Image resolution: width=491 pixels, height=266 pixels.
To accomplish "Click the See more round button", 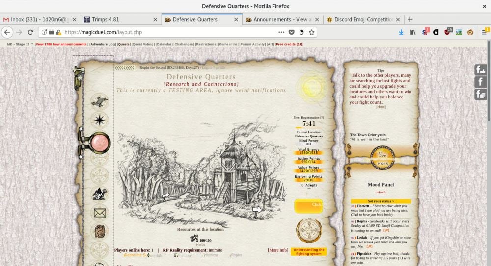I will click(382, 158).
